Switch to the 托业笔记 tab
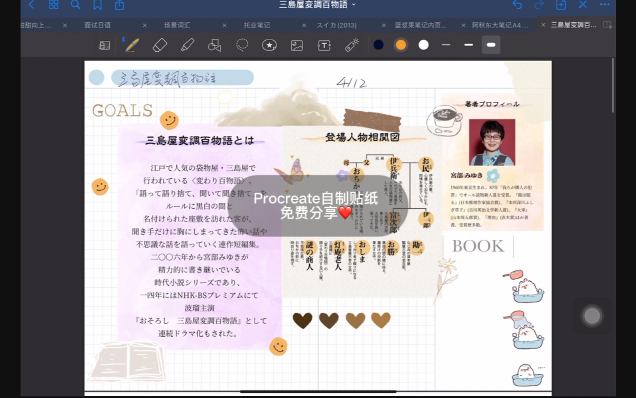The width and height of the screenshot is (636, 398). tap(257, 25)
